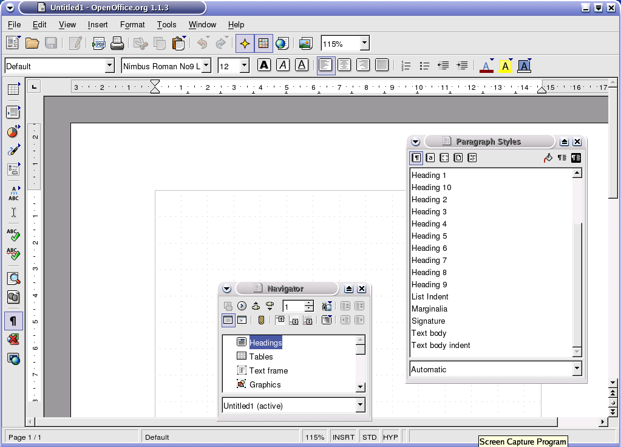Click HYP field in status bar
This screenshot has width=621, height=447.
[x=390, y=437]
